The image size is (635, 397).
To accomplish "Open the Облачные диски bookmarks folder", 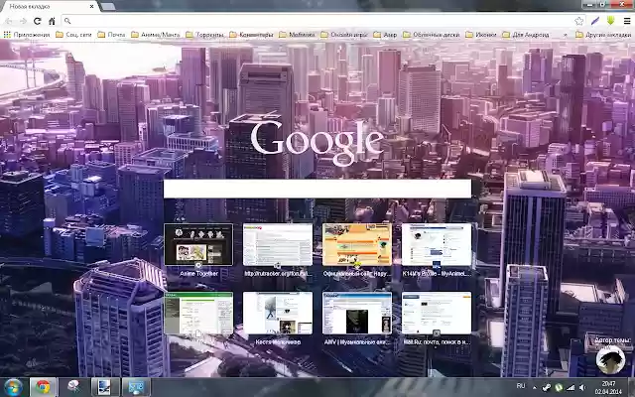I will [432, 35].
